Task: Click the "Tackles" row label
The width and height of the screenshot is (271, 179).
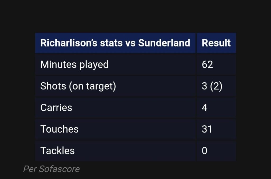Action: tap(57, 151)
